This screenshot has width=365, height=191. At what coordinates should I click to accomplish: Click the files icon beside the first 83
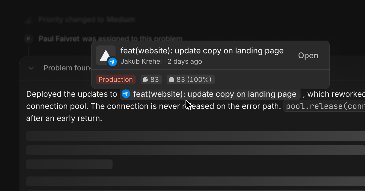pos(145,80)
